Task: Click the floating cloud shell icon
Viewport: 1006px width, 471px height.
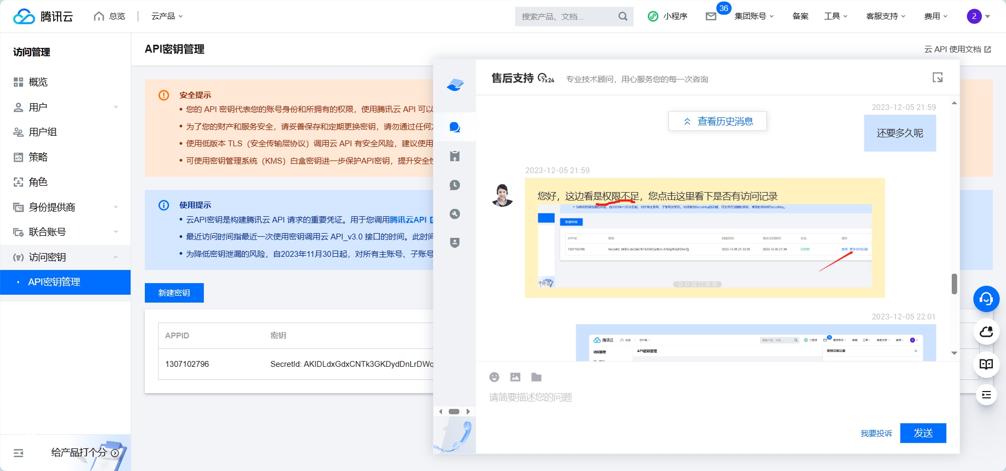Action: [986, 332]
